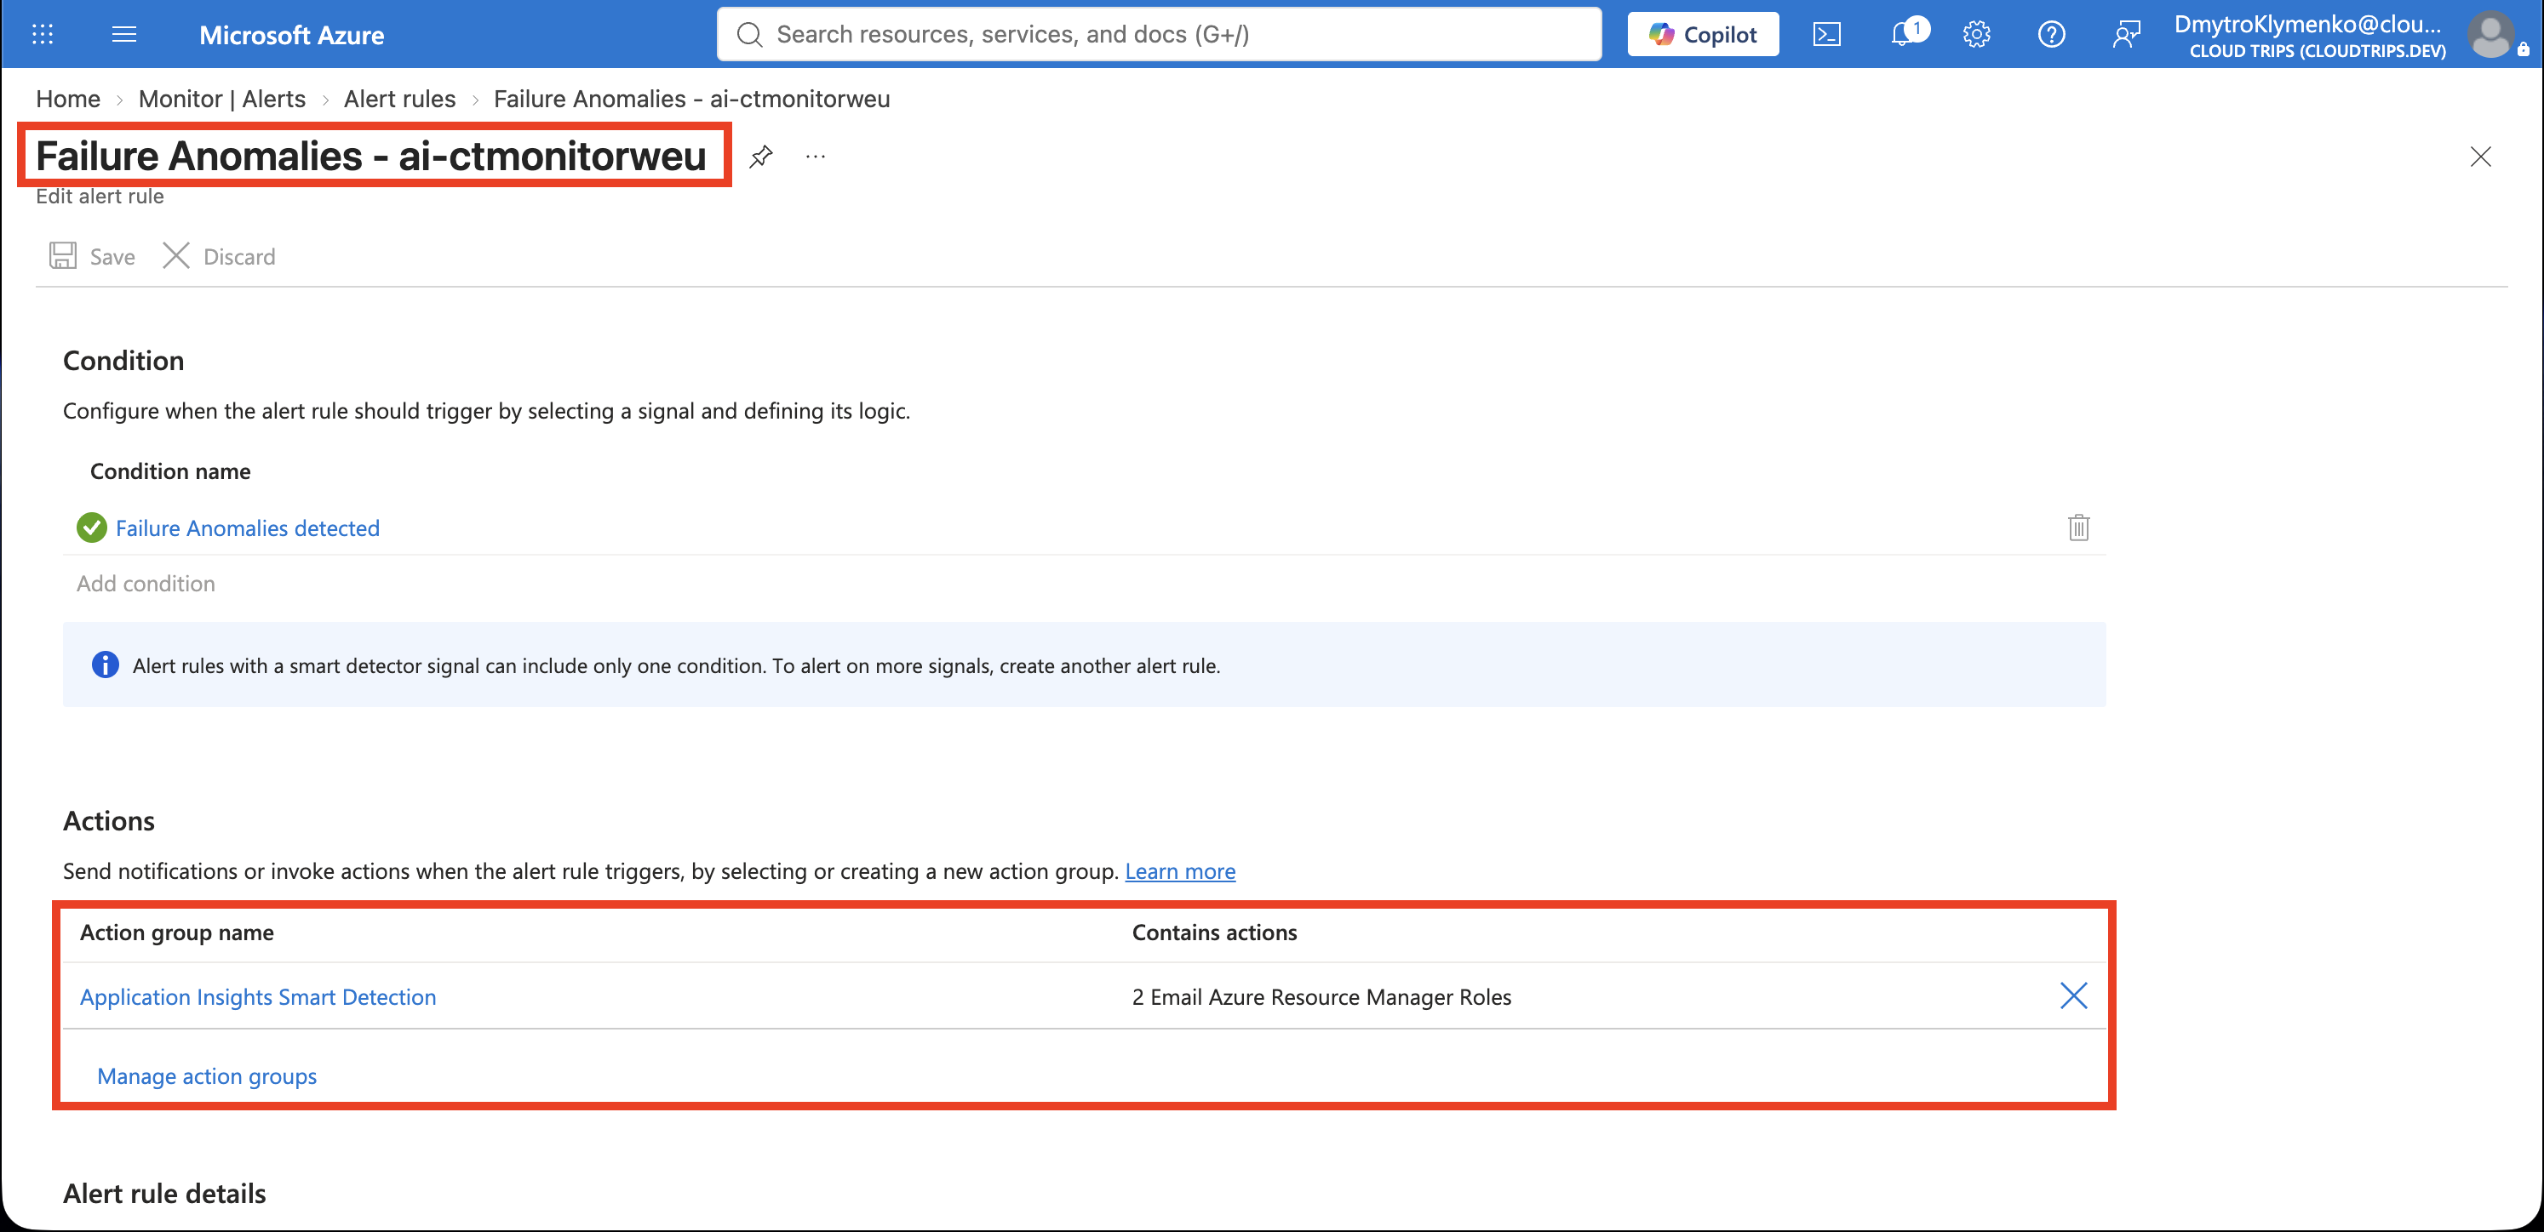Click the 'Contains actions' column header
This screenshot has height=1232, width=2544.
click(x=1215, y=933)
